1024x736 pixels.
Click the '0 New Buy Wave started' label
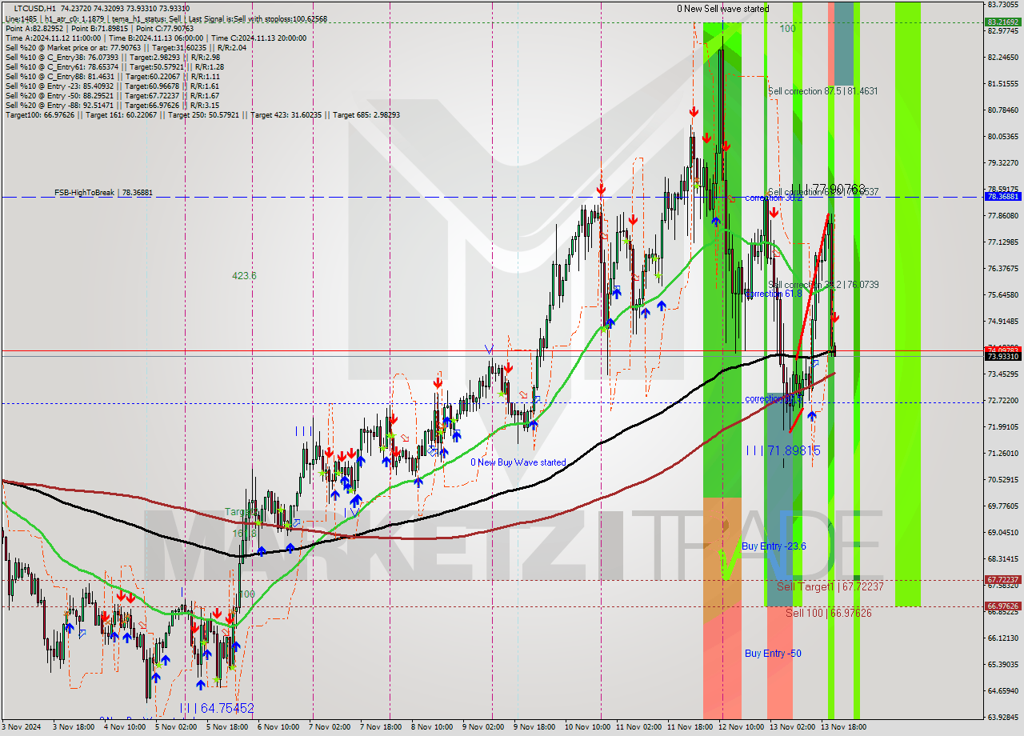[518, 462]
